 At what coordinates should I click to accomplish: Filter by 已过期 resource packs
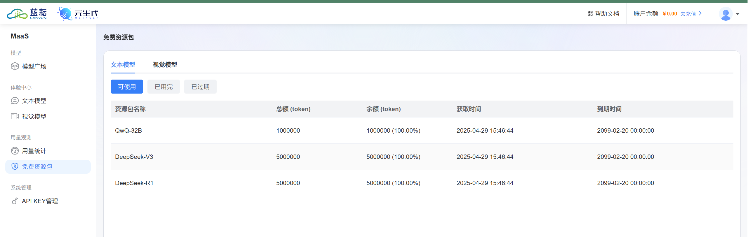coord(200,87)
